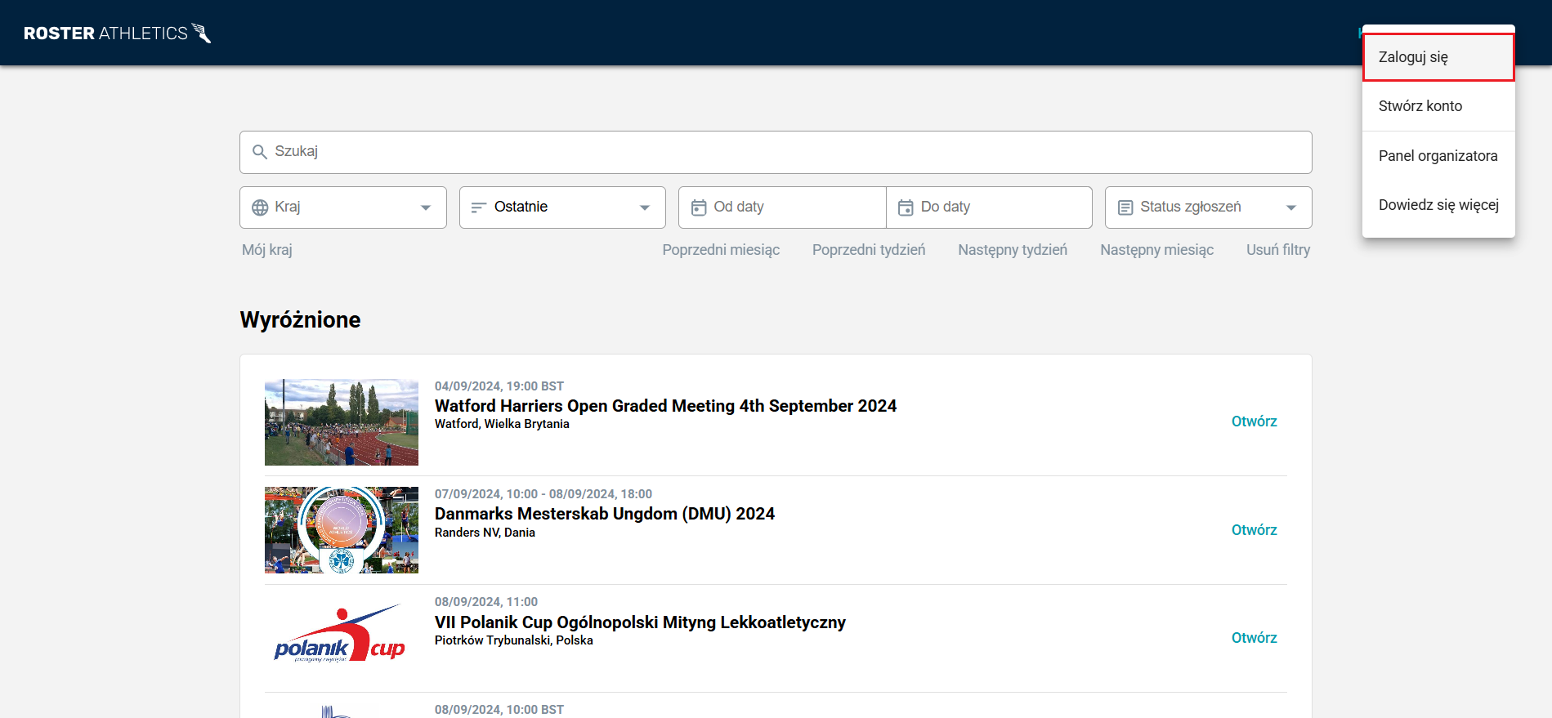Click the date 04/09/2024, 19:00 BST

tap(499, 386)
